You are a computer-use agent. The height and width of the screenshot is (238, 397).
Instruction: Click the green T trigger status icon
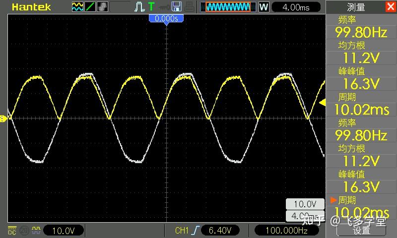(x=151, y=7)
